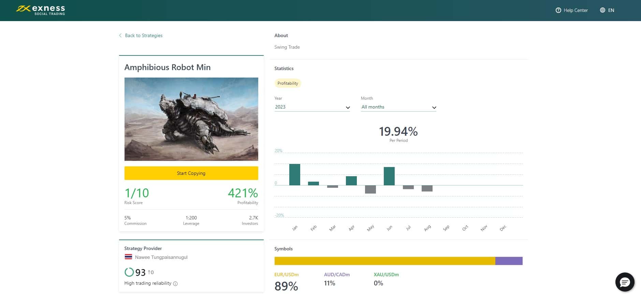Click Nawee Tungpaisannugul provider name
Viewport: 641px width, 298px height.
(161, 257)
